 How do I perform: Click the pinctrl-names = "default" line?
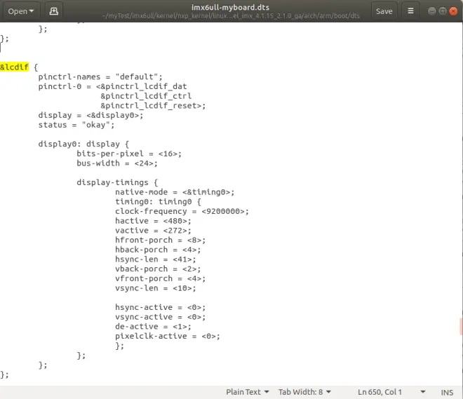tap(100, 76)
